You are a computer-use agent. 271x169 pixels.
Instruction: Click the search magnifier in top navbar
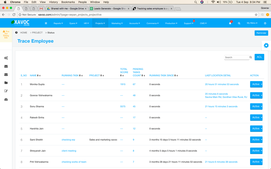[239, 23]
